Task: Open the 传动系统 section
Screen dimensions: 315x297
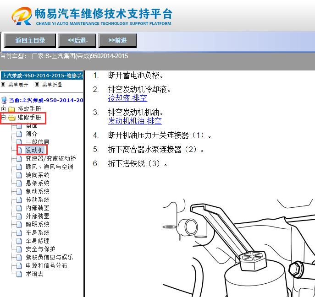Action: point(38,200)
